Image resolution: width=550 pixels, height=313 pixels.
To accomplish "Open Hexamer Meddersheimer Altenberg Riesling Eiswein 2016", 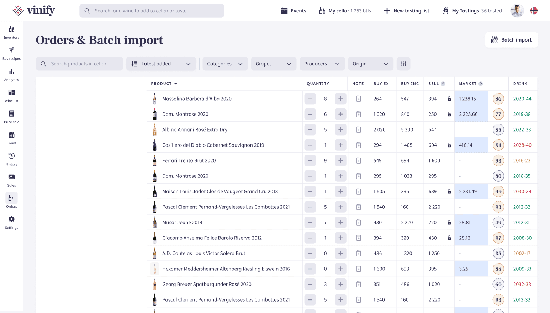I will (x=226, y=269).
